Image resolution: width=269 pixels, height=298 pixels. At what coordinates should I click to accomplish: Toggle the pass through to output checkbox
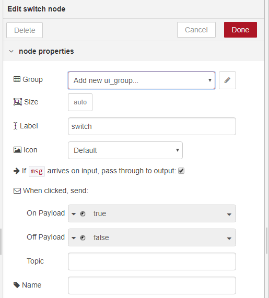[x=181, y=171]
